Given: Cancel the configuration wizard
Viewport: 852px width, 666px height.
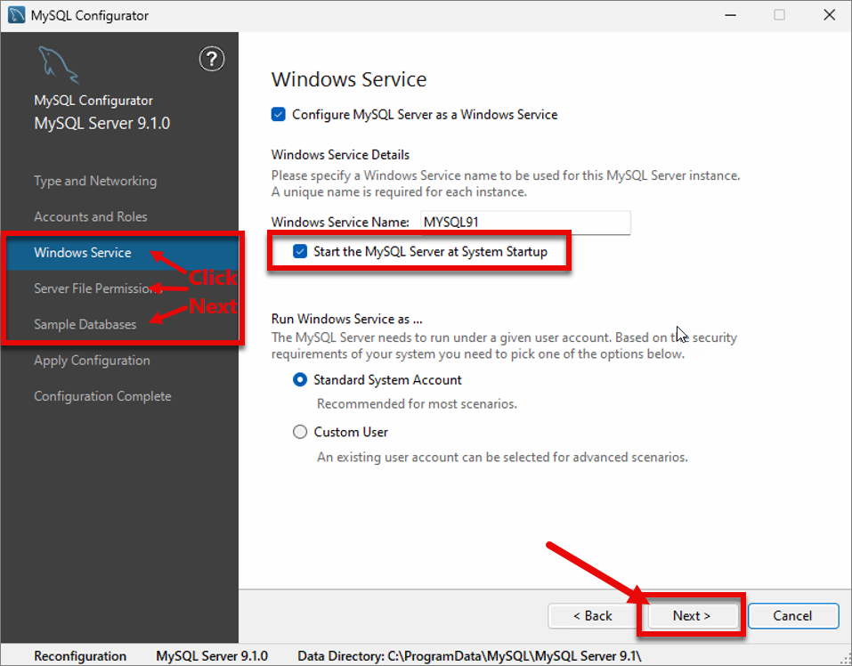Looking at the screenshot, I should (x=792, y=615).
